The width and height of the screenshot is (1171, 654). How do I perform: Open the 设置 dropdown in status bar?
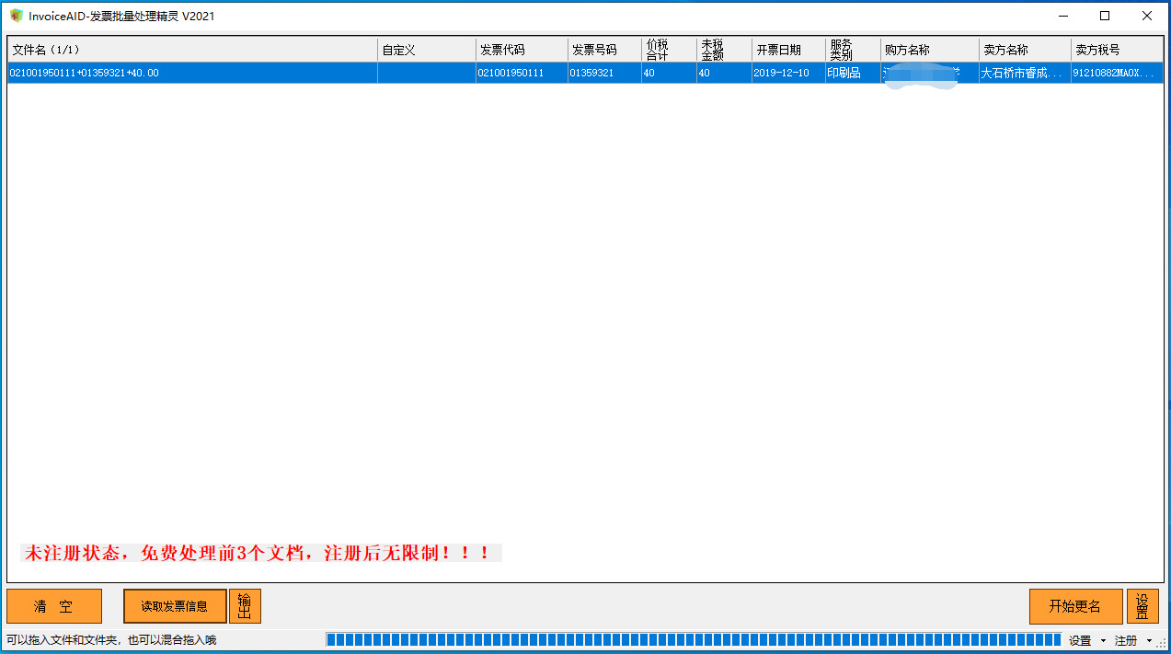pyautogui.click(x=1087, y=640)
